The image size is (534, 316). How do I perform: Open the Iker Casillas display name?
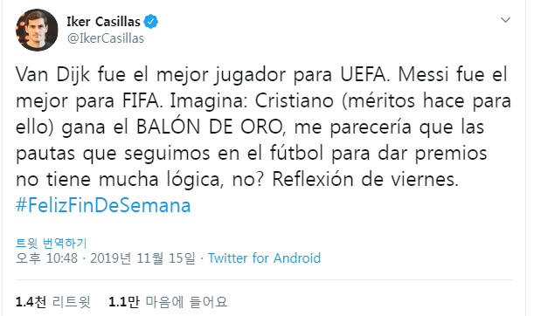[x=103, y=22]
